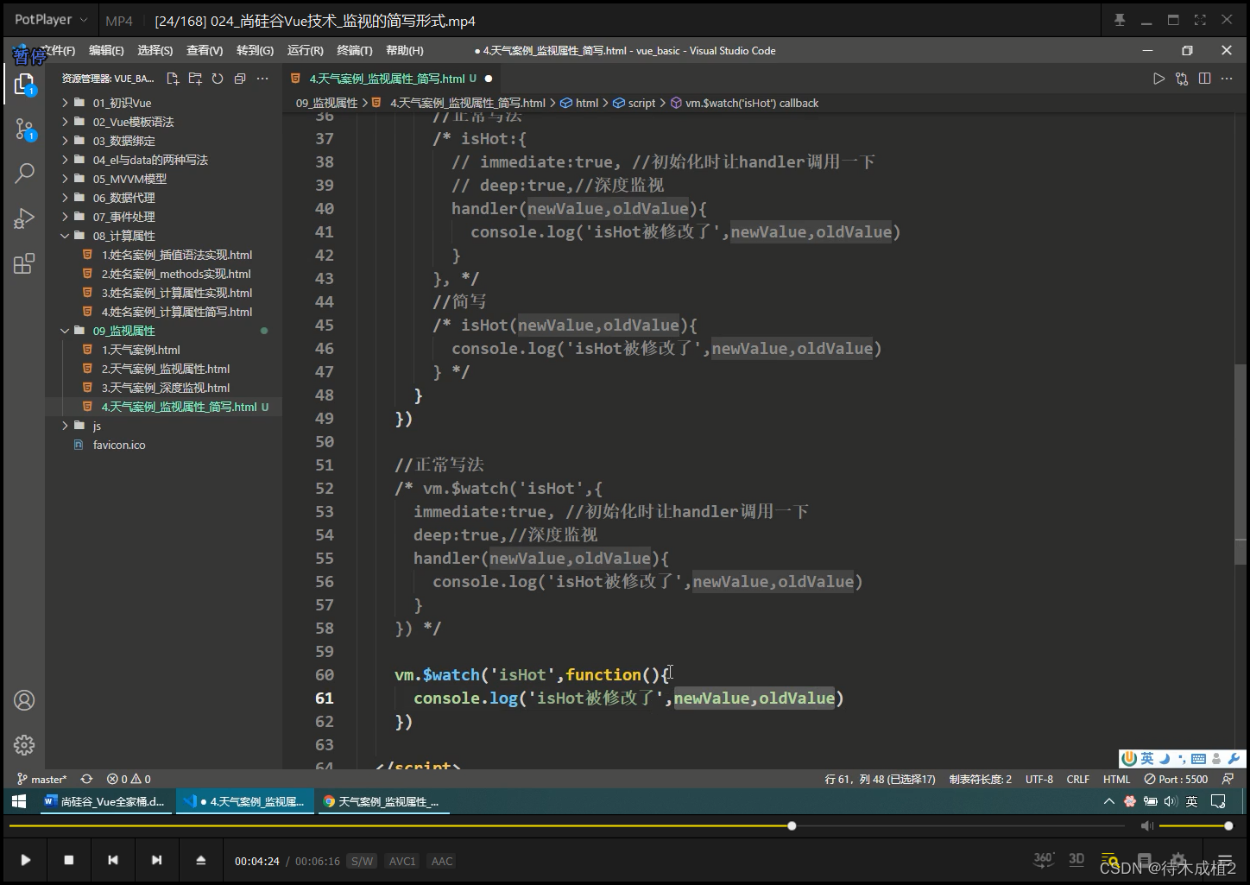Click the PotPlayer seek bar handle
This screenshot has height=885, width=1250.
[x=792, y=826]
